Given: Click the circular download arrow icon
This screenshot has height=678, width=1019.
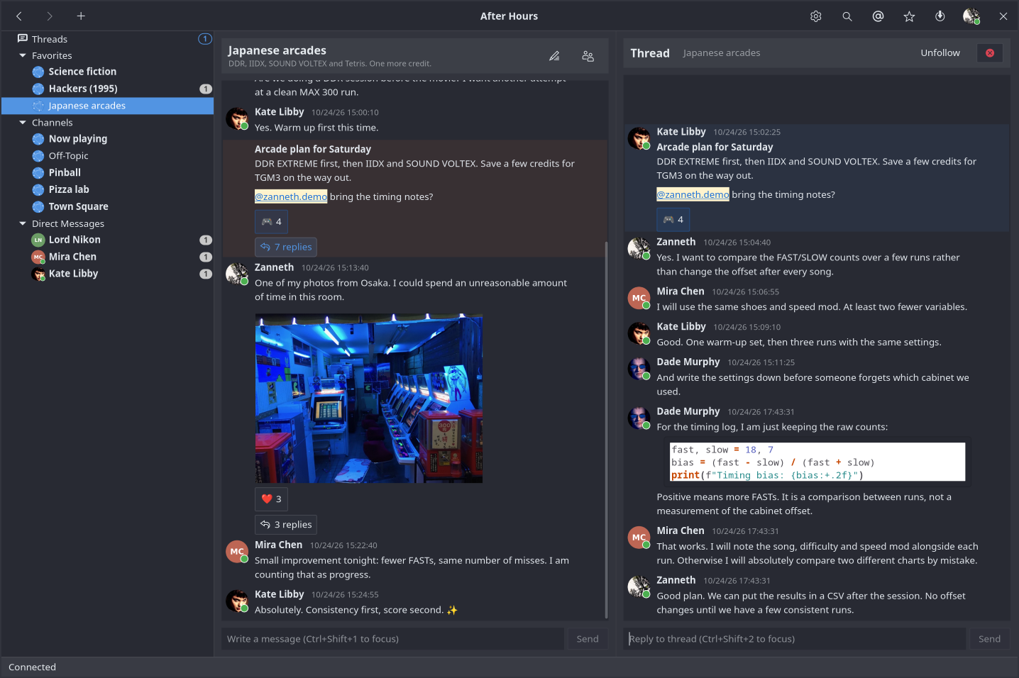Looking at the screenshot, I should click(940, 16).
